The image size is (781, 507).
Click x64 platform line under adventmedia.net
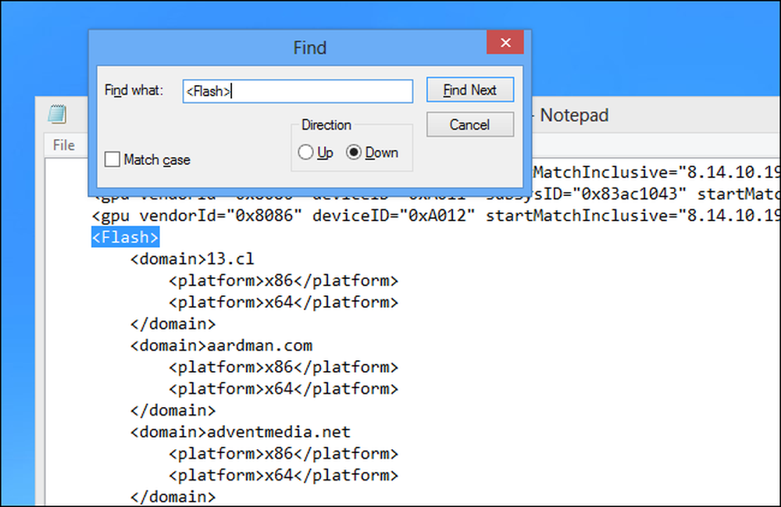(284, 475)
